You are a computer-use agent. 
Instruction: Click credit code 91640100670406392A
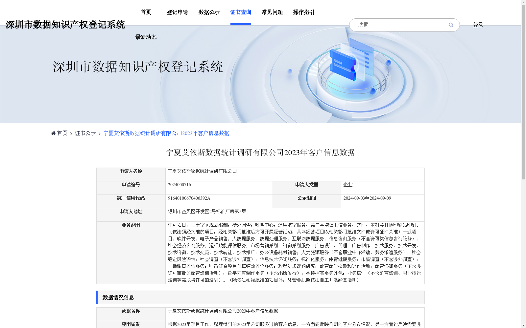point(189,198)
